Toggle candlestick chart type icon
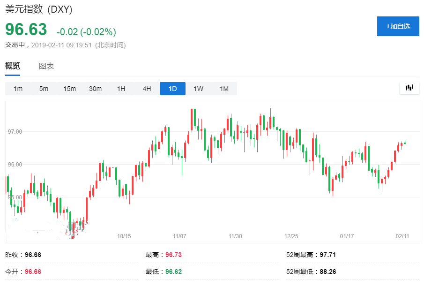The height and width of the screenshot is (287, 424). (409, 88)
